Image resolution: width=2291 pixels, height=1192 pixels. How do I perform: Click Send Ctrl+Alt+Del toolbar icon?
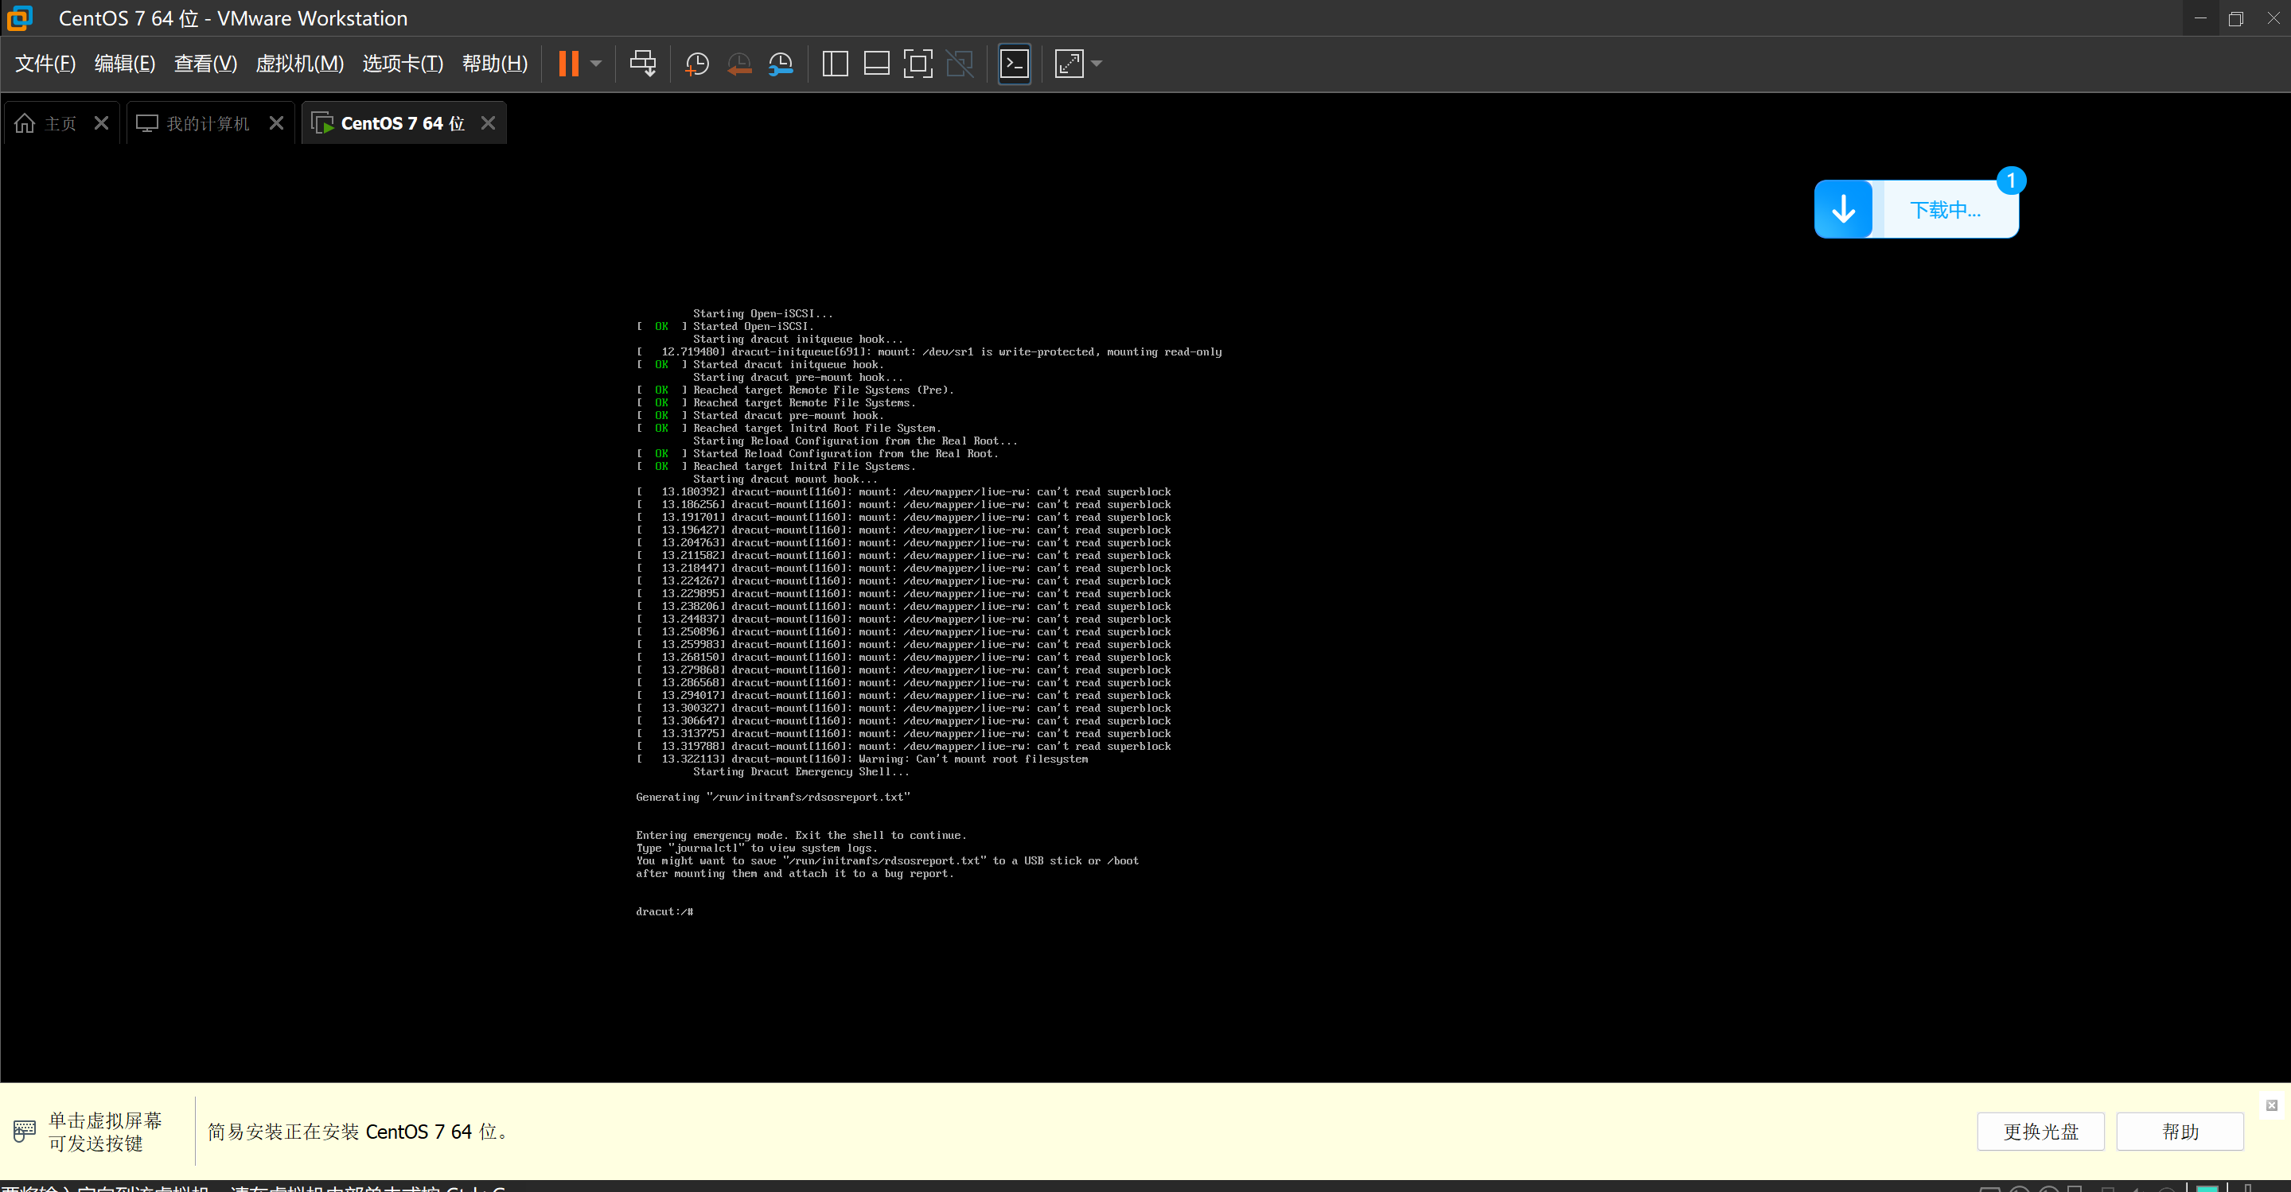(642, 63)
